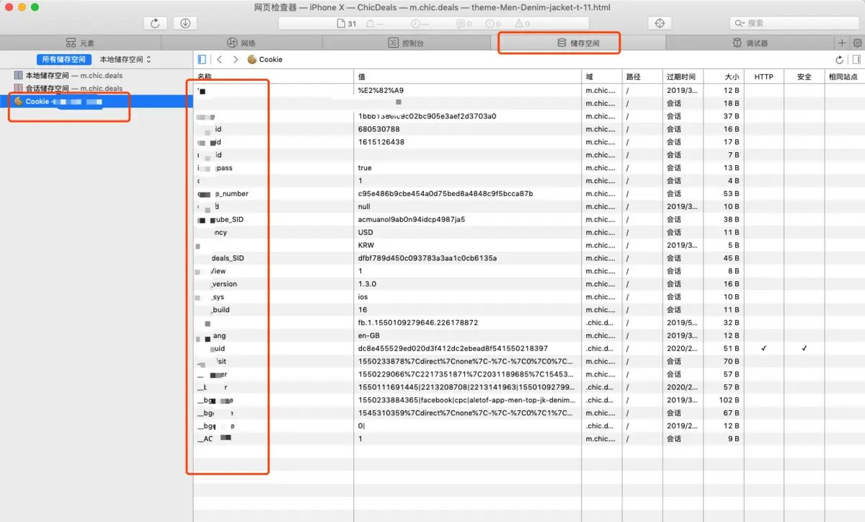Viewport: 865px width, 522px height.
Task: Select the USD currency cookie row
Action: coord(432,232)
